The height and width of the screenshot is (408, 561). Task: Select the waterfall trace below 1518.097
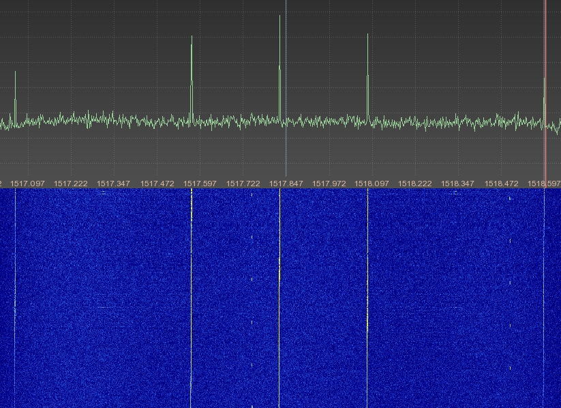(367, 293)
